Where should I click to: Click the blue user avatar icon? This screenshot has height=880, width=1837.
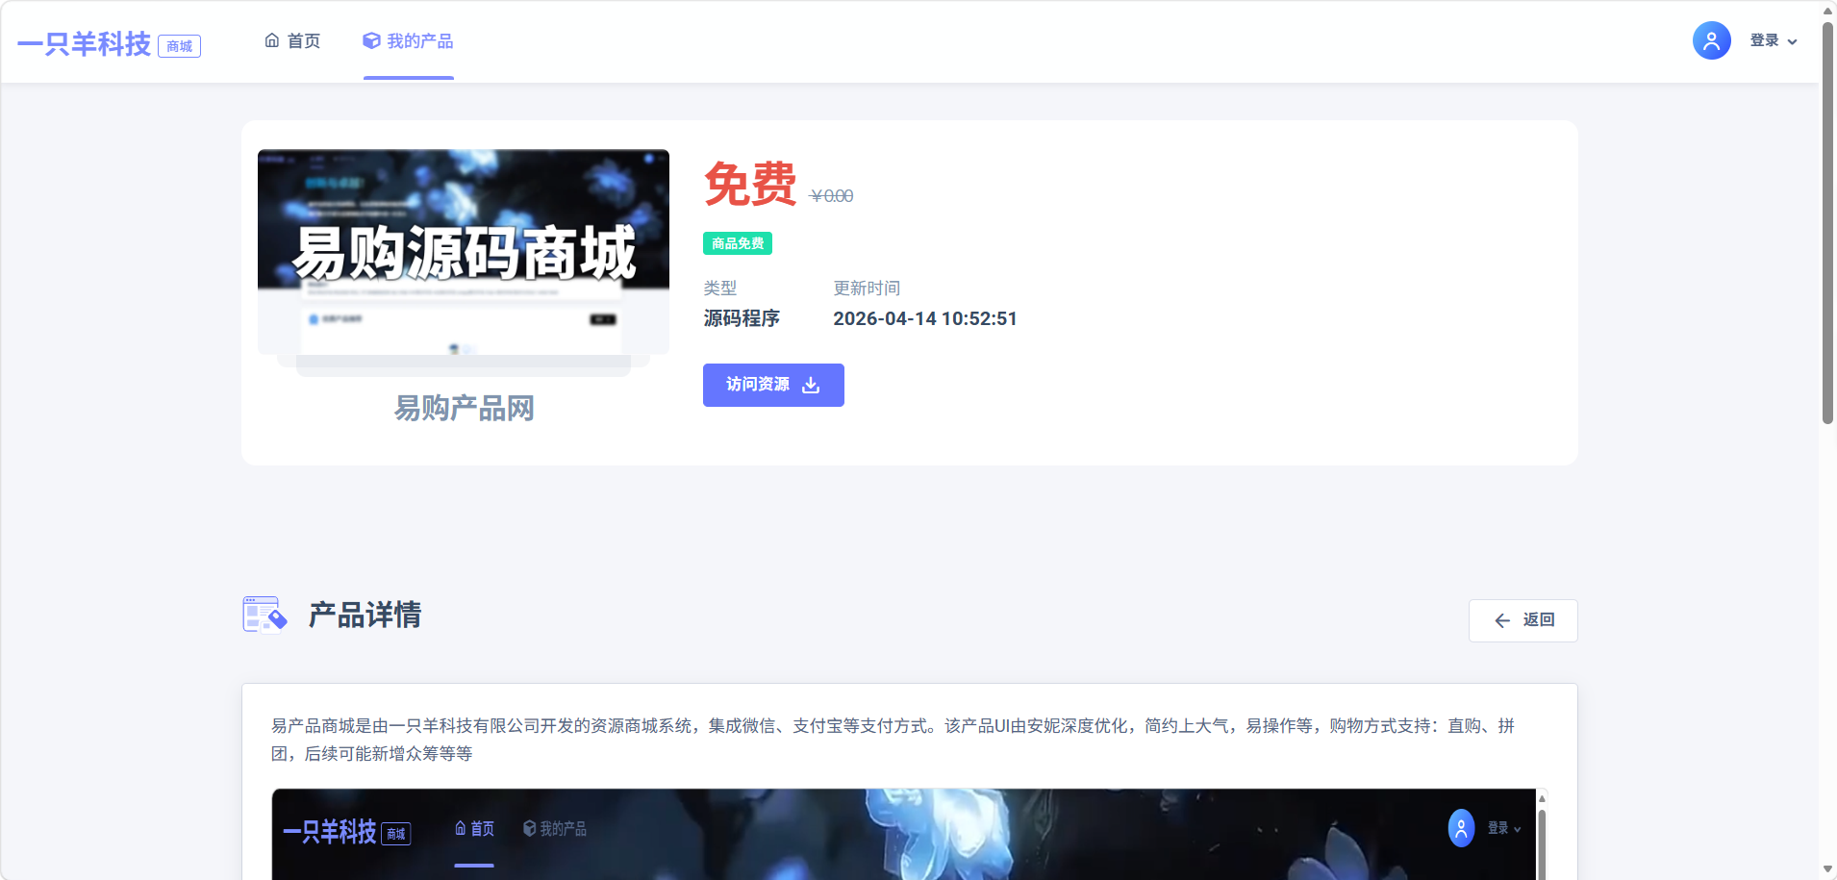point(1711,40)
